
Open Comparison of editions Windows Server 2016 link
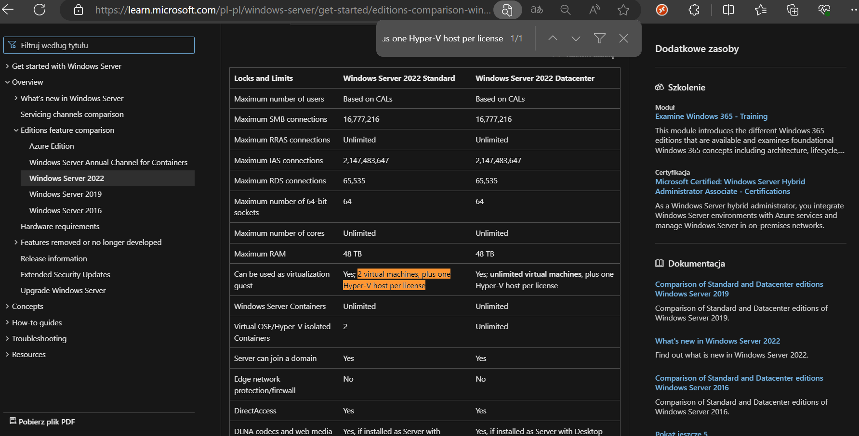[739, 383]
